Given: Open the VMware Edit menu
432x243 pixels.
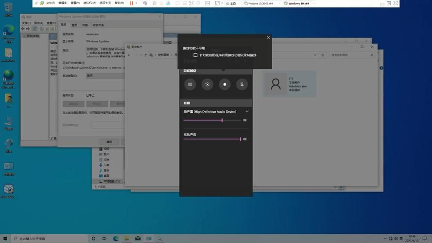Looking at the screenshot, I should coord(63,3).
